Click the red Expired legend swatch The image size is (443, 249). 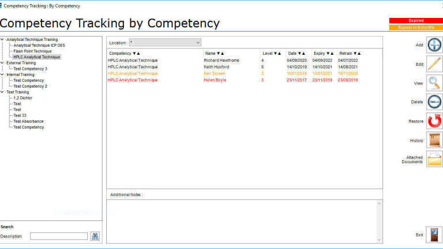(416, 21)
